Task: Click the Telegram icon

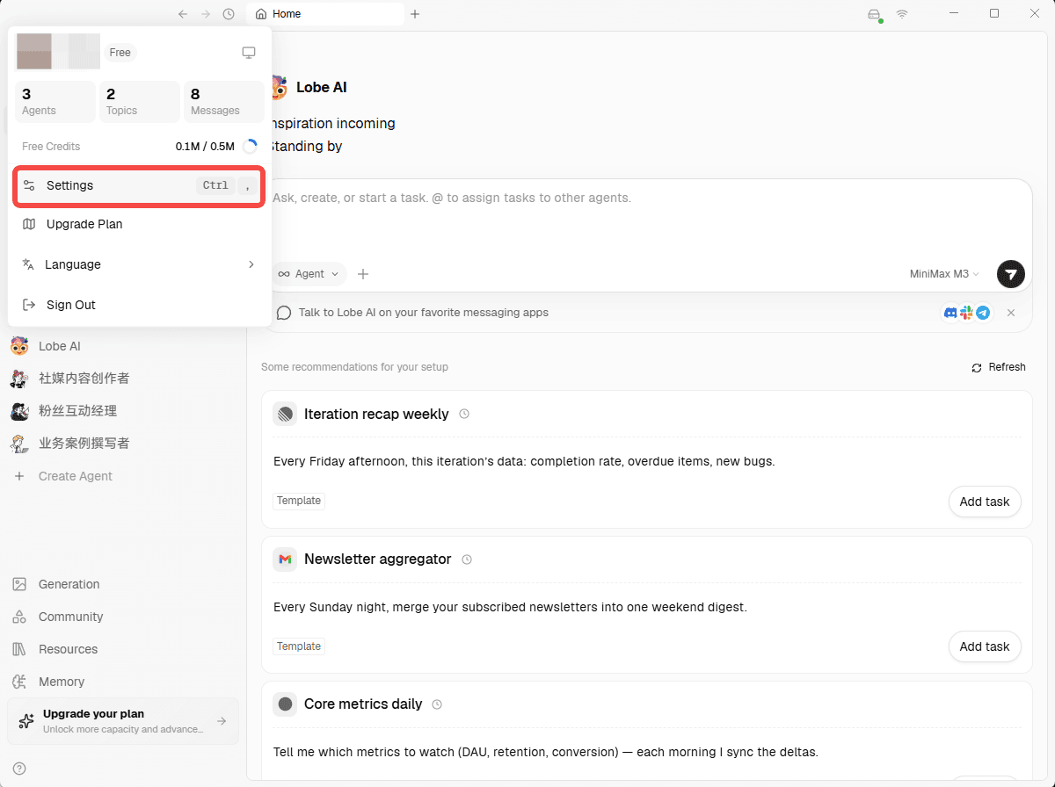Action: (983, 313)
